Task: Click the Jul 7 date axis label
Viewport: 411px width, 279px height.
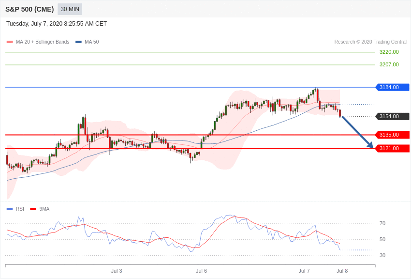Action: (x=304, y=271)
